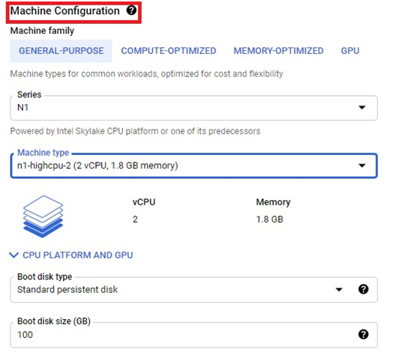The image size is (393, 358).
Task: Click the N1 value in Series field
Action: point(22,108)
